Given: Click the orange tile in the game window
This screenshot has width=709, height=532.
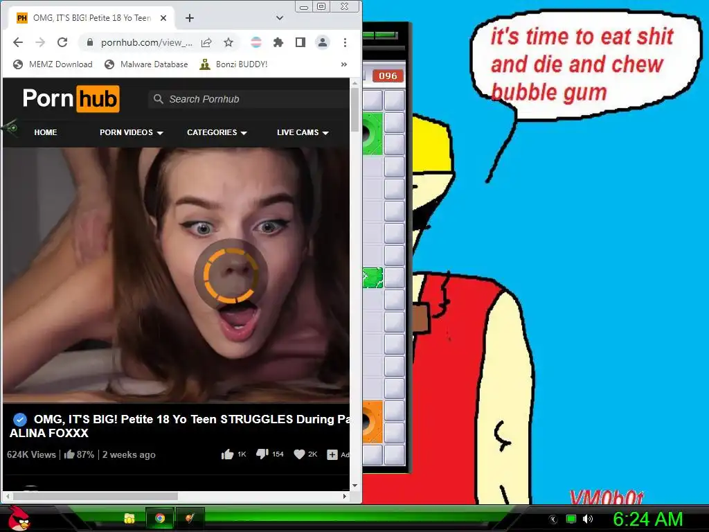Looking at the screenshot, I should point(372,422).
